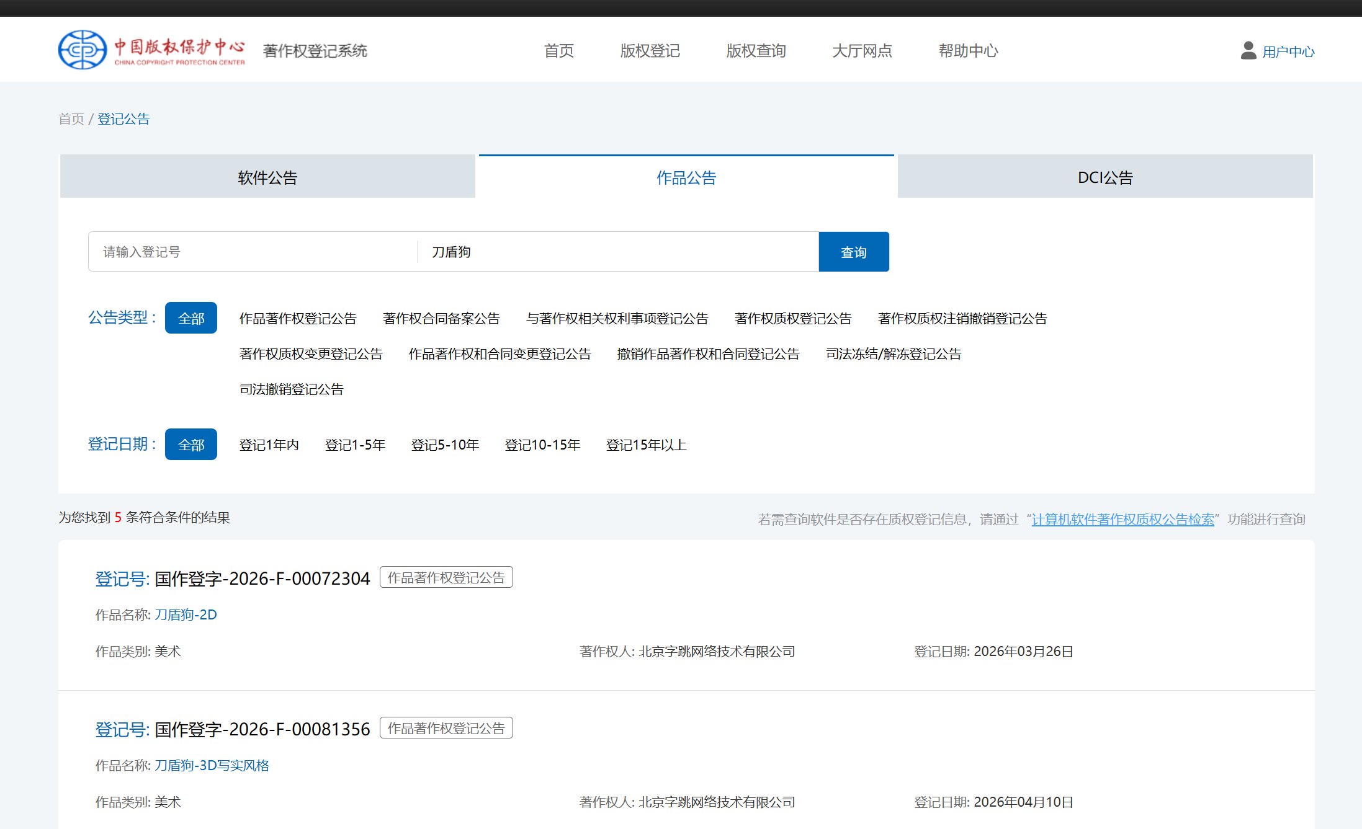Filter by 登记10-15年
1362x829 pixels.
point(543,445)
